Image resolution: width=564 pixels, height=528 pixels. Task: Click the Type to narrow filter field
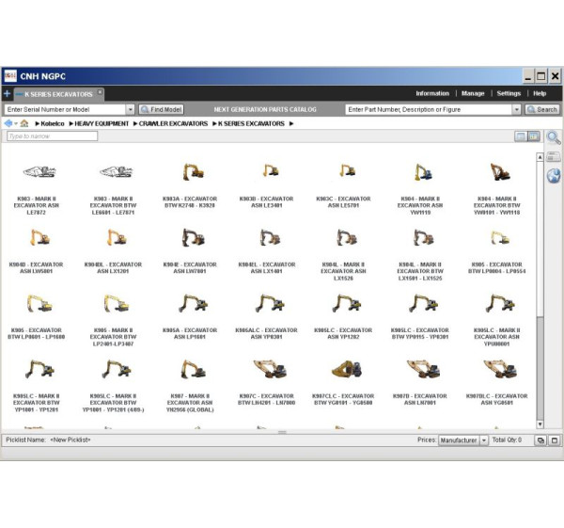pyautogui.click(x=52, y=136)
